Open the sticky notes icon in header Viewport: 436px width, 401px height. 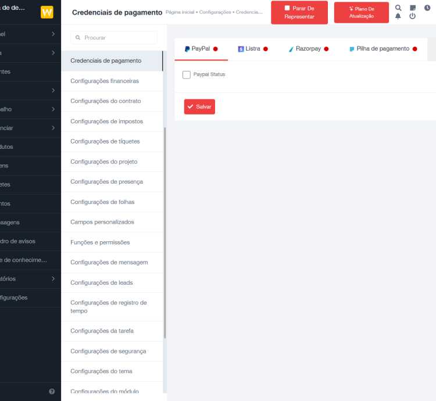[413, 8]
